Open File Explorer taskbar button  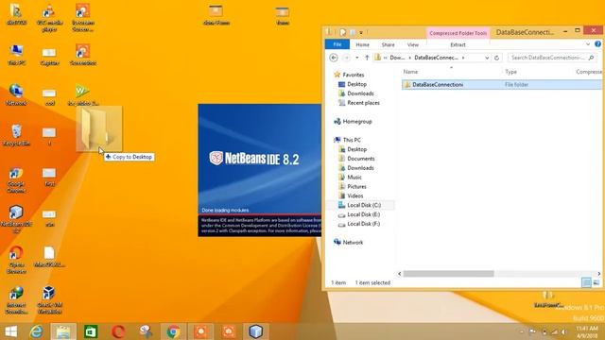63,331
